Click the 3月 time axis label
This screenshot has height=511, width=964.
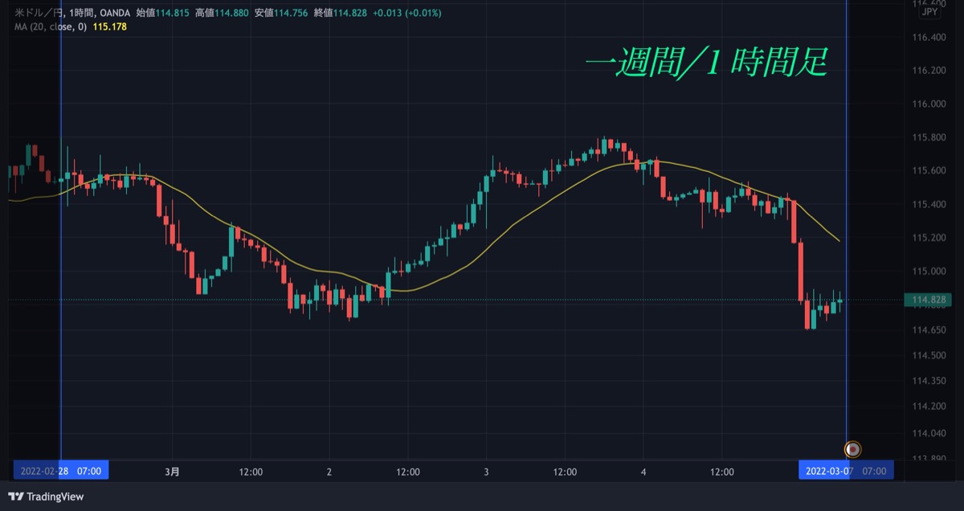[172, 471]
